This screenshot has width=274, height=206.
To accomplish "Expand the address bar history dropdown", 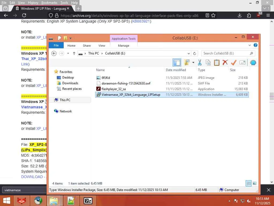I will tap(189, 53).
